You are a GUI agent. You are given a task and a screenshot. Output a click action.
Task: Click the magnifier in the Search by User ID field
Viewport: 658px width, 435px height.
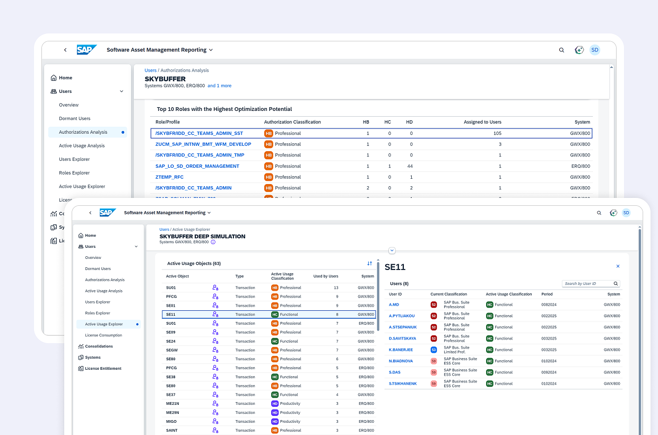(x=616, y=284)
